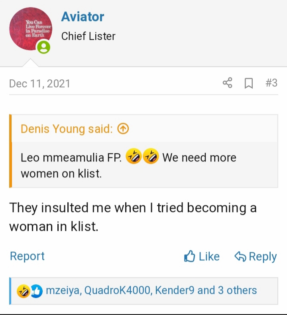This screenshot has width=287, height=315.
Task: Bookmark this post
Action: 249,83
